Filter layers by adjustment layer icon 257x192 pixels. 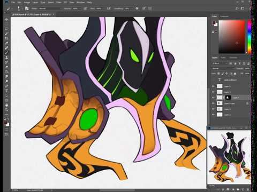click(235, 63)
